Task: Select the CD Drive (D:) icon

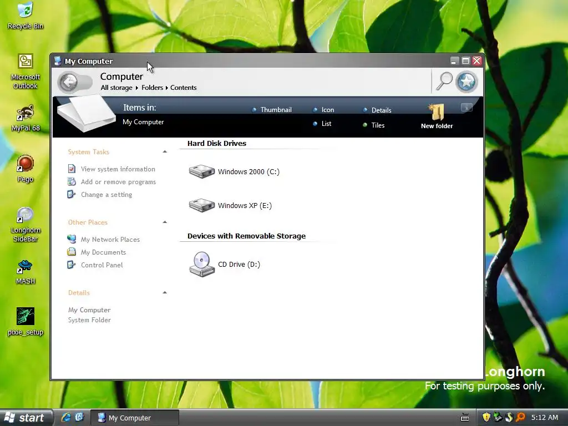Action: coord(202,264)
